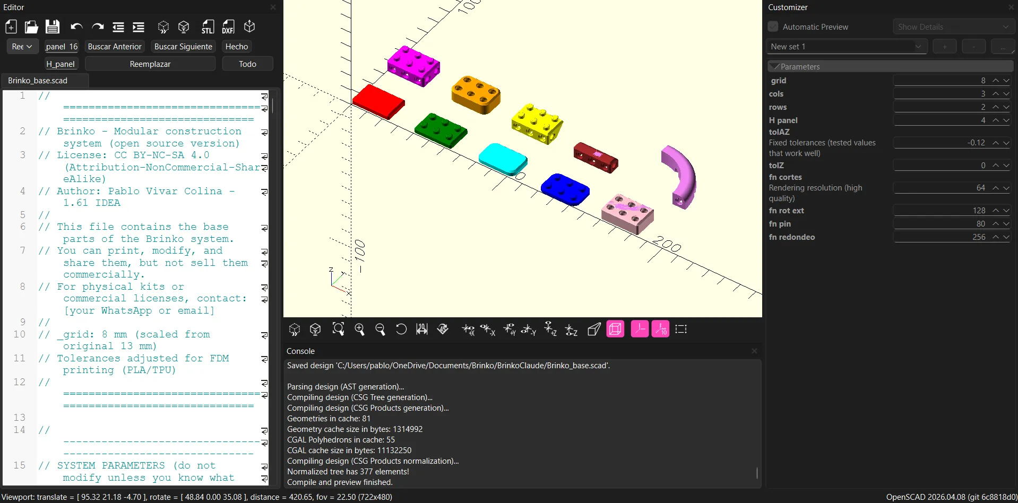
Task: Click View All in the viewport toolbar
Action: [338, 329]
